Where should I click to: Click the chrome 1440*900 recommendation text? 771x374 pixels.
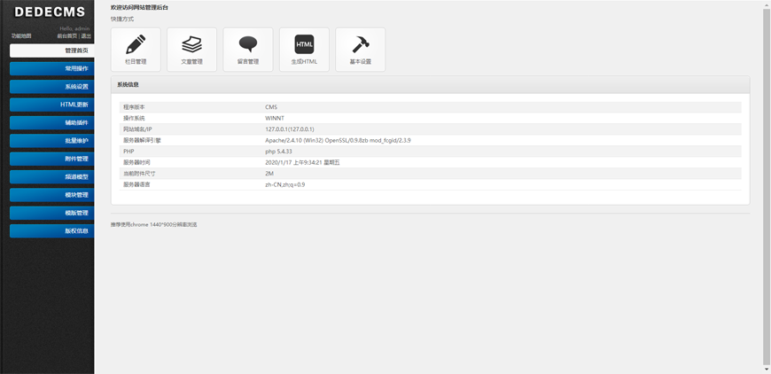coord(154,224)
